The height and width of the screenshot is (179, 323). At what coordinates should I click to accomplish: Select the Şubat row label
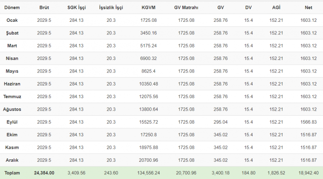click(x=12, y=33)
